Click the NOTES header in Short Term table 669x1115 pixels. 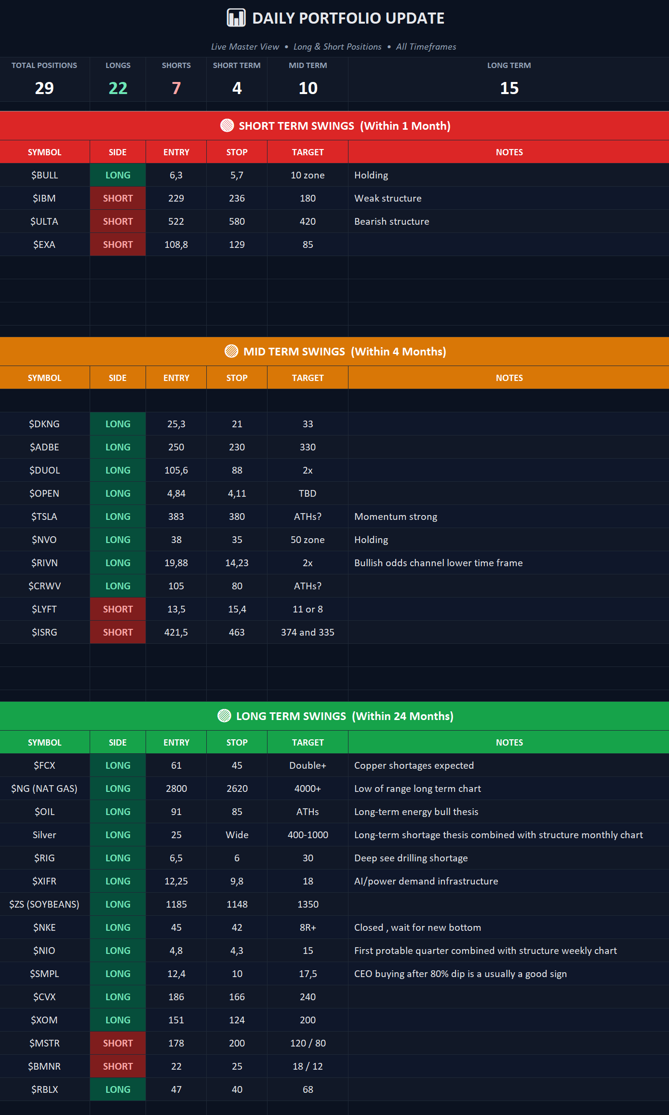point(509,152)
